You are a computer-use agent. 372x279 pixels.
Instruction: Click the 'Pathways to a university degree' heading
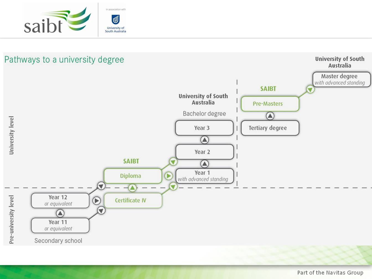(64, 60)
